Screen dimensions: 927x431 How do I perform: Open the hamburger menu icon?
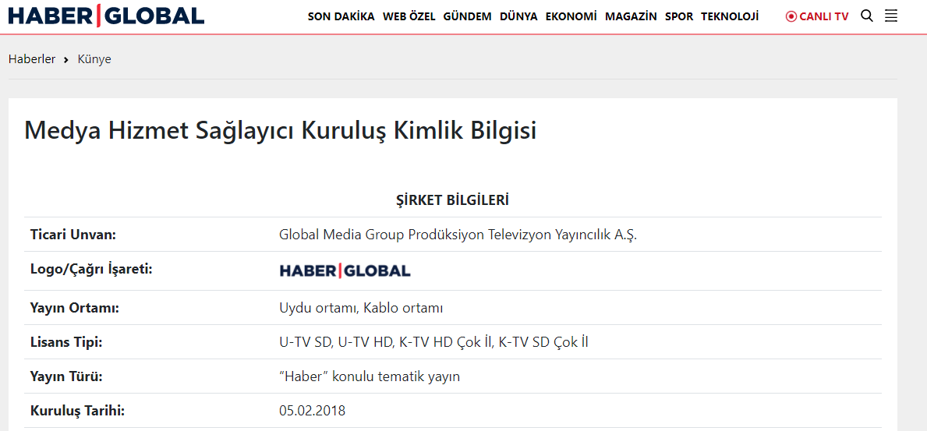click(890, 16)
